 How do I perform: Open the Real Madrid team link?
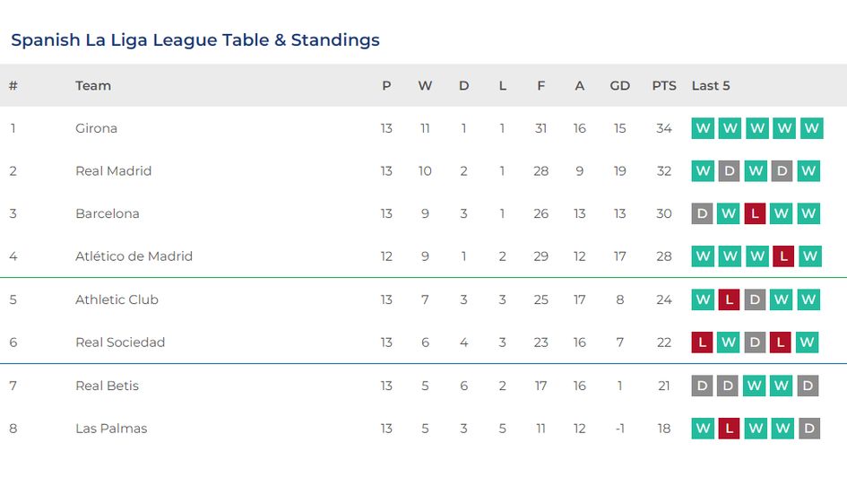113,171
